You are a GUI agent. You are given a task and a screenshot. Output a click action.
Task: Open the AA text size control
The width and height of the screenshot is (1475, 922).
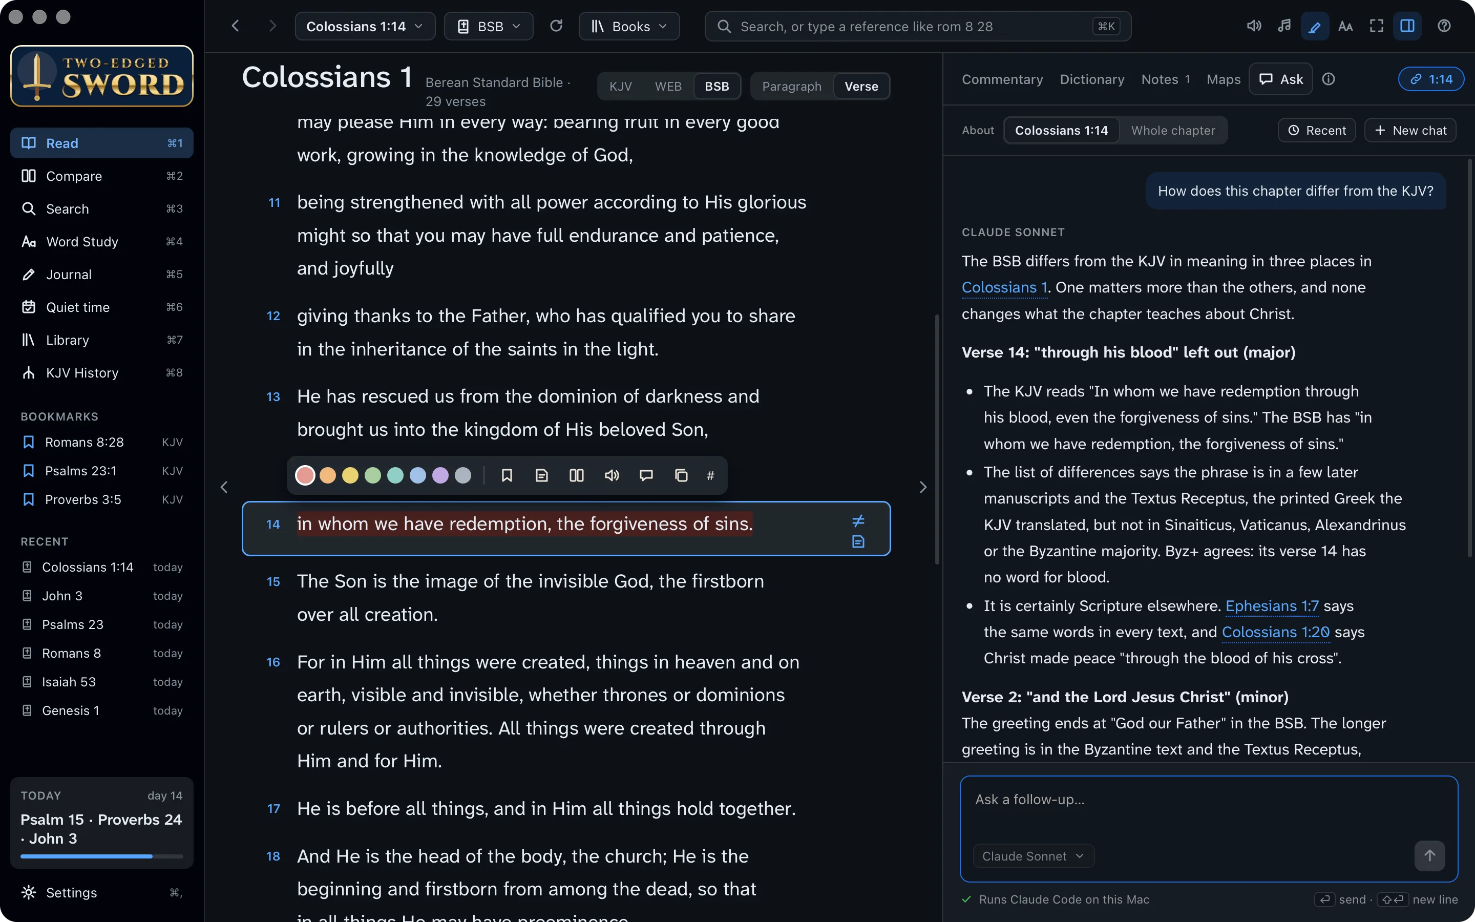[x=1345, y=26]
